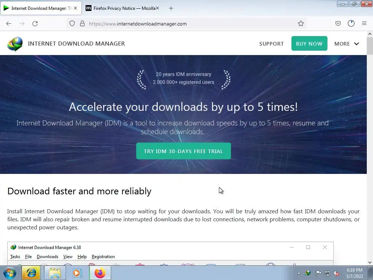Click the Accelerate your downloads headline
Screen dimensions: 373x280
183,107
